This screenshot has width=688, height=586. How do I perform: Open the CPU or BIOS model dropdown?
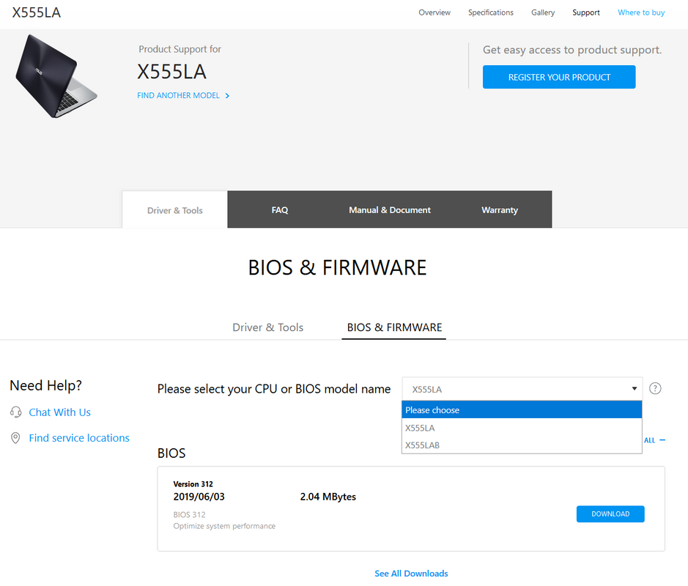(522, 389)
